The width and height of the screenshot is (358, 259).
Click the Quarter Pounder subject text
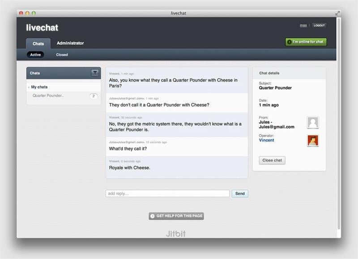tap(275, 88)
